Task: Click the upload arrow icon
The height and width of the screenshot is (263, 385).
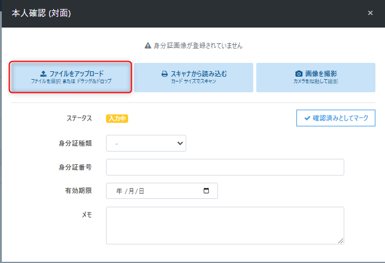Action: point(43,74)
